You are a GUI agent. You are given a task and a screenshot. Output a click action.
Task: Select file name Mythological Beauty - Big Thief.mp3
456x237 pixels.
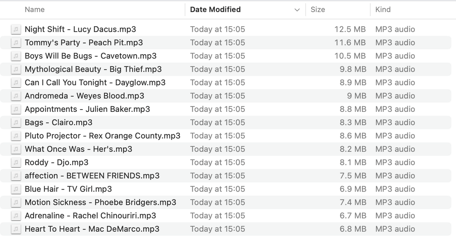(93, 69)
